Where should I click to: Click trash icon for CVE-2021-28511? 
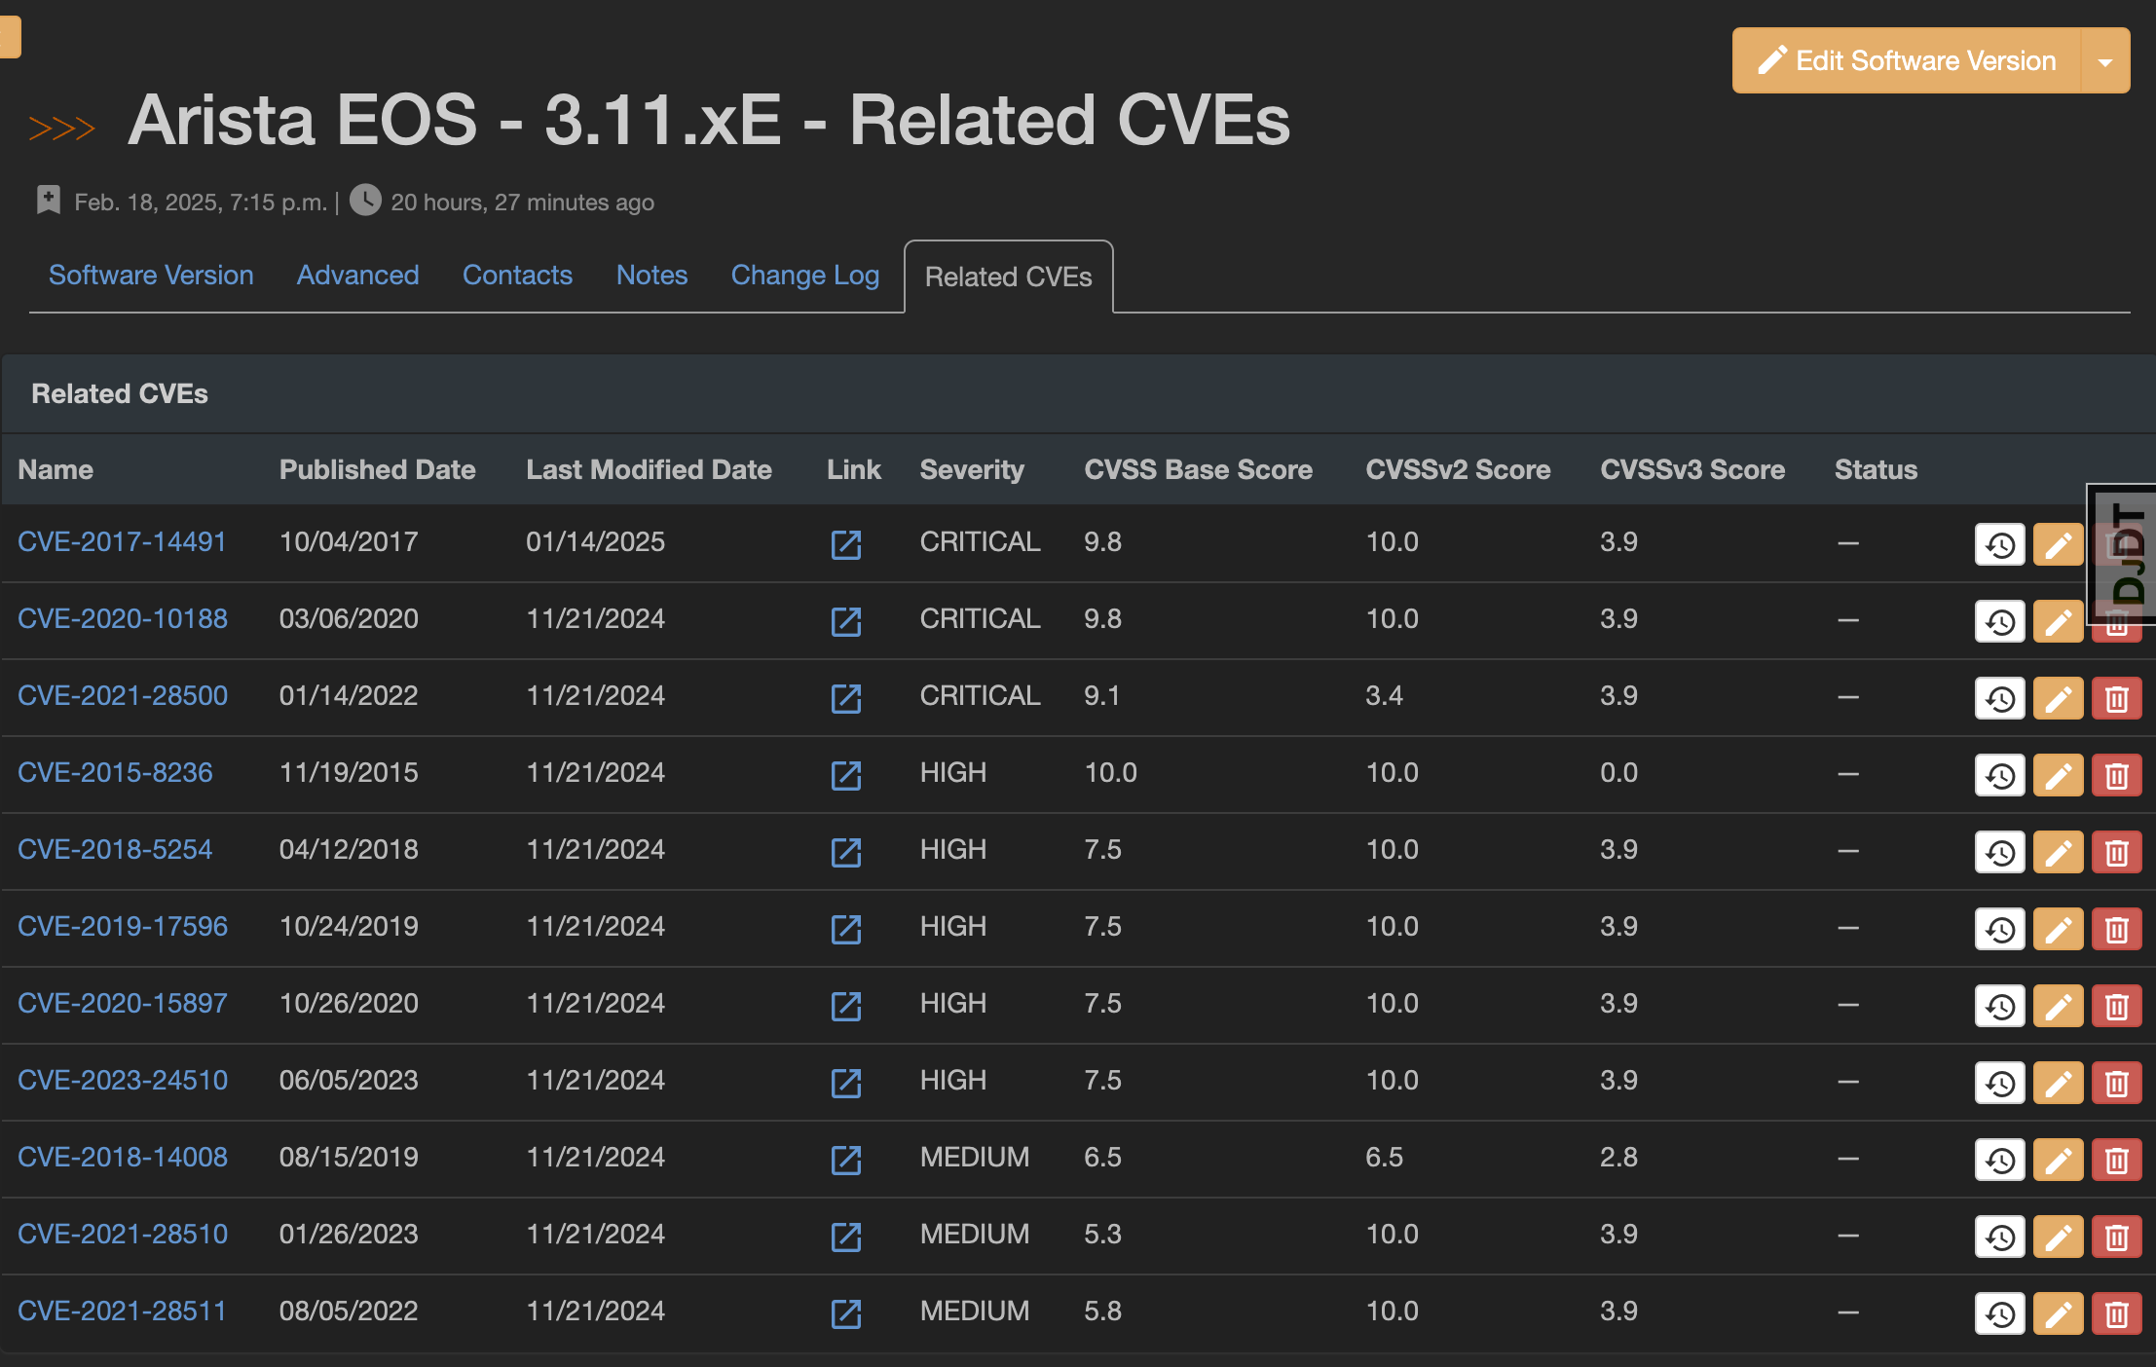click(2115, 1313)
